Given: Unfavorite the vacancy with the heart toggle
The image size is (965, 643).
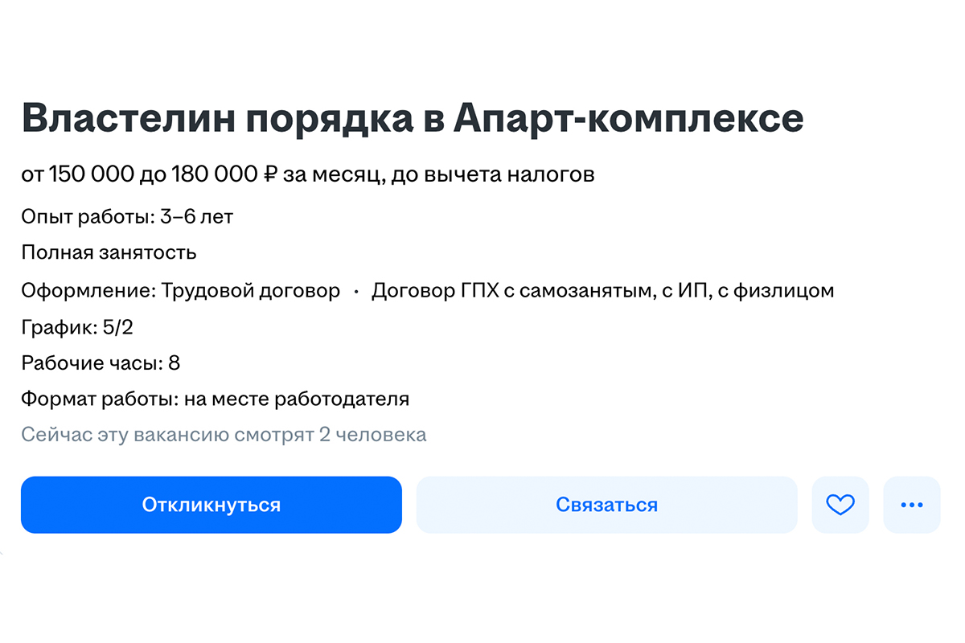Looking at the screenshot, I should (x=840, y=505).
